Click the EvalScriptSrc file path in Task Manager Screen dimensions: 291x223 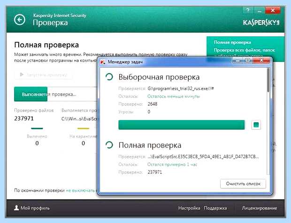point(203,156)
